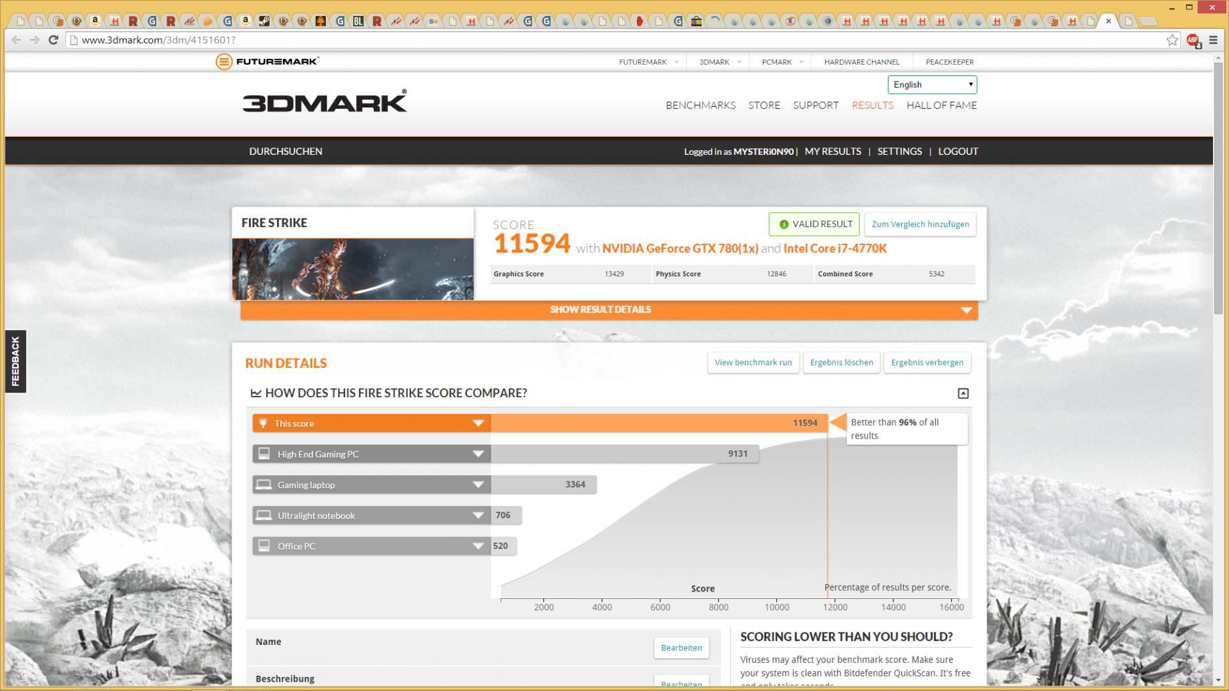Expand the Gaming laptop row
The height and width of the screenshot is (691, 1229).
pos(478,485)
